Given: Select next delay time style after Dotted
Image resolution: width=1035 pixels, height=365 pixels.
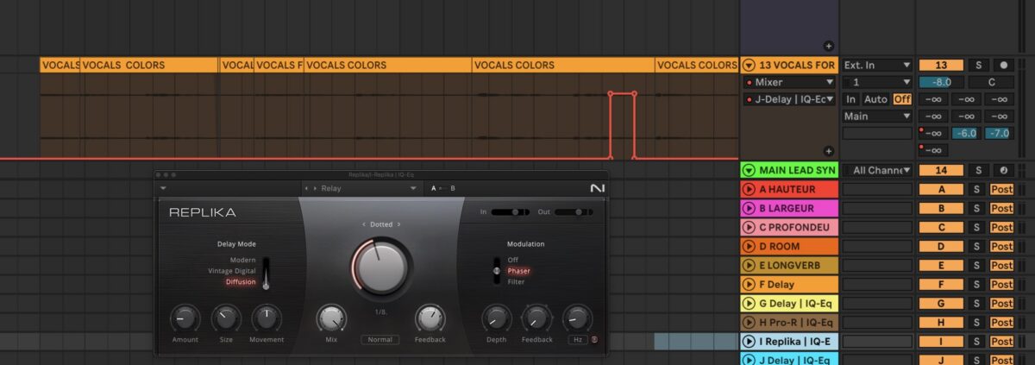Looking at the screenshot, I should click(x=398, y=224).
